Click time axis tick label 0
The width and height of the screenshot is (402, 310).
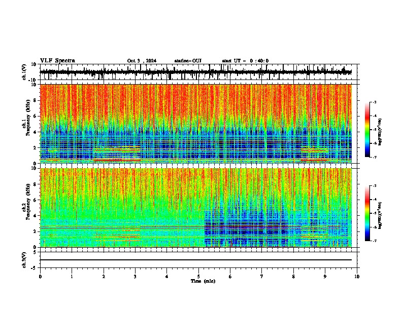click(40, 277)
